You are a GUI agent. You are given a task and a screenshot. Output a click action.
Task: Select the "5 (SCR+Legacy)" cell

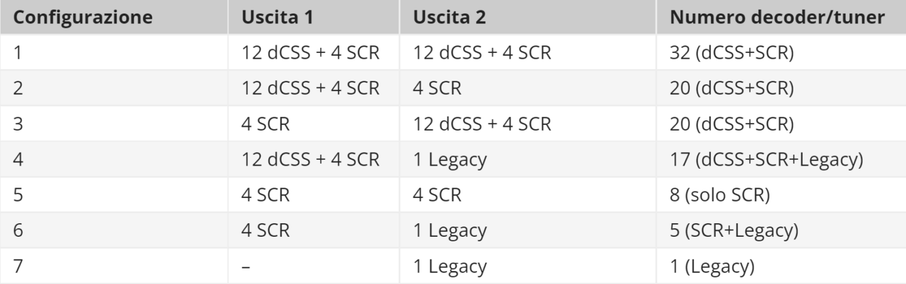pos(735,230)
